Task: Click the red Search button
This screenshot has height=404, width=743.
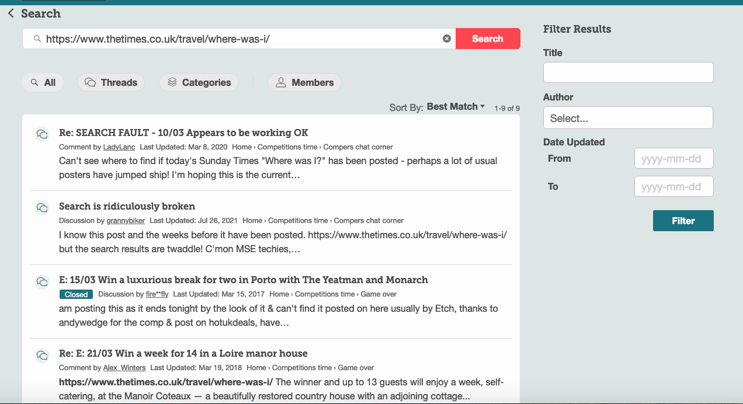Action: tap(488, 39)
